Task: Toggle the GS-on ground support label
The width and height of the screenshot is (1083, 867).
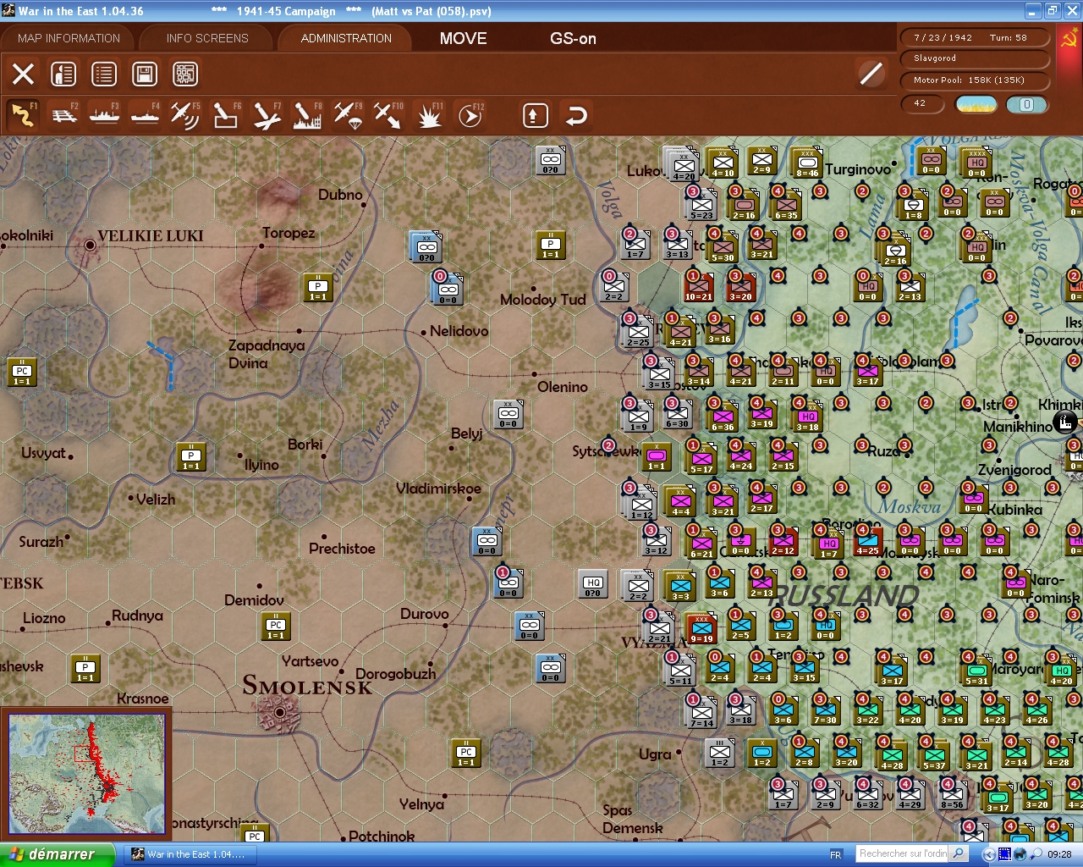Action: [x=573, y=38]
